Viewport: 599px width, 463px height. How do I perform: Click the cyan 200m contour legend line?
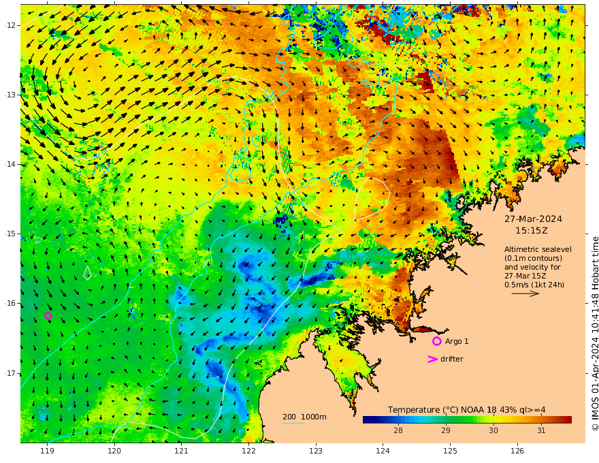293,423
